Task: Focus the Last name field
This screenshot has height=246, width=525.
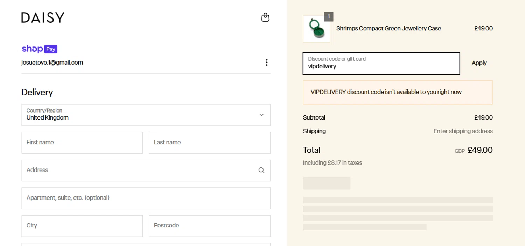Action: pyautogui.click(x=210, y=143)
